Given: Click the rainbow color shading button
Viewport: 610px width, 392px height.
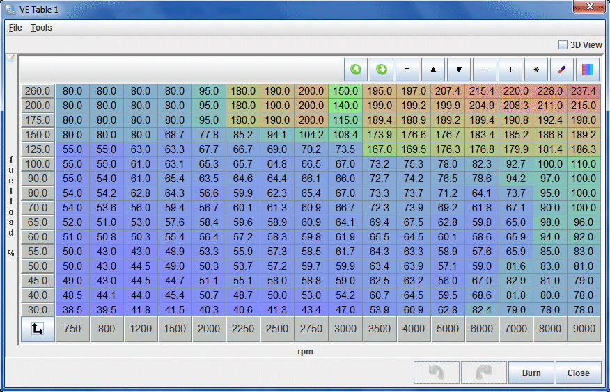Looking at the screenshot, I should pos(588,70).
